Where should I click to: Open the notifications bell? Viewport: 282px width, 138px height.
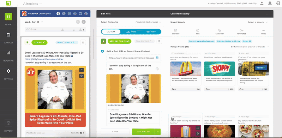[x=270, y=4]
